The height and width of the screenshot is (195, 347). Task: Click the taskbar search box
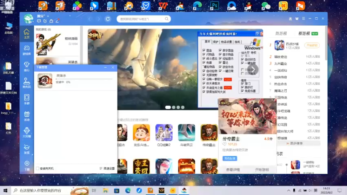pos(50,190)
